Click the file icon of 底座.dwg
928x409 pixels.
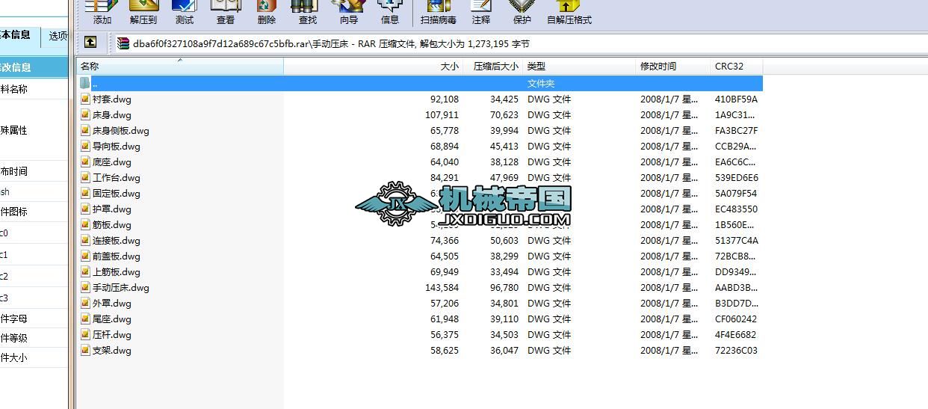[x=85, y=162]
